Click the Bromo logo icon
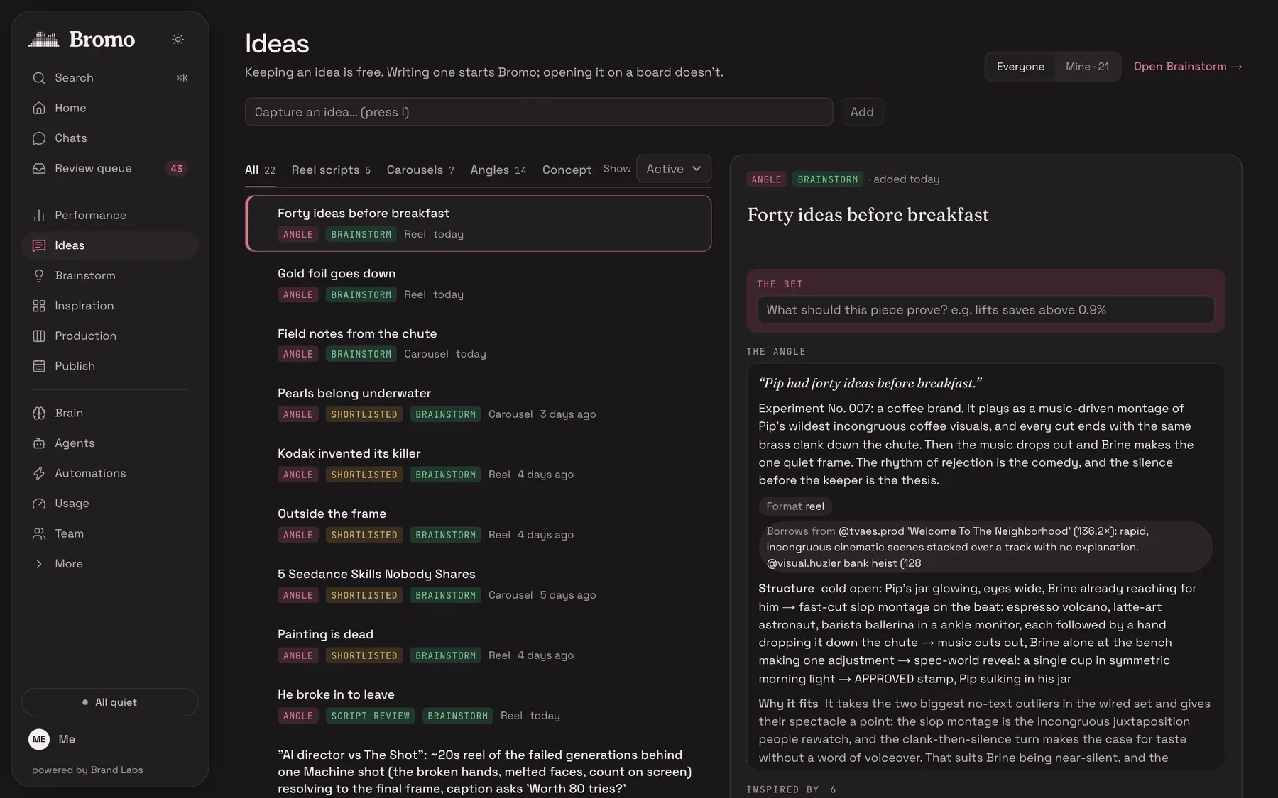Screen dimensions: 1278x798 click(44, 40)
